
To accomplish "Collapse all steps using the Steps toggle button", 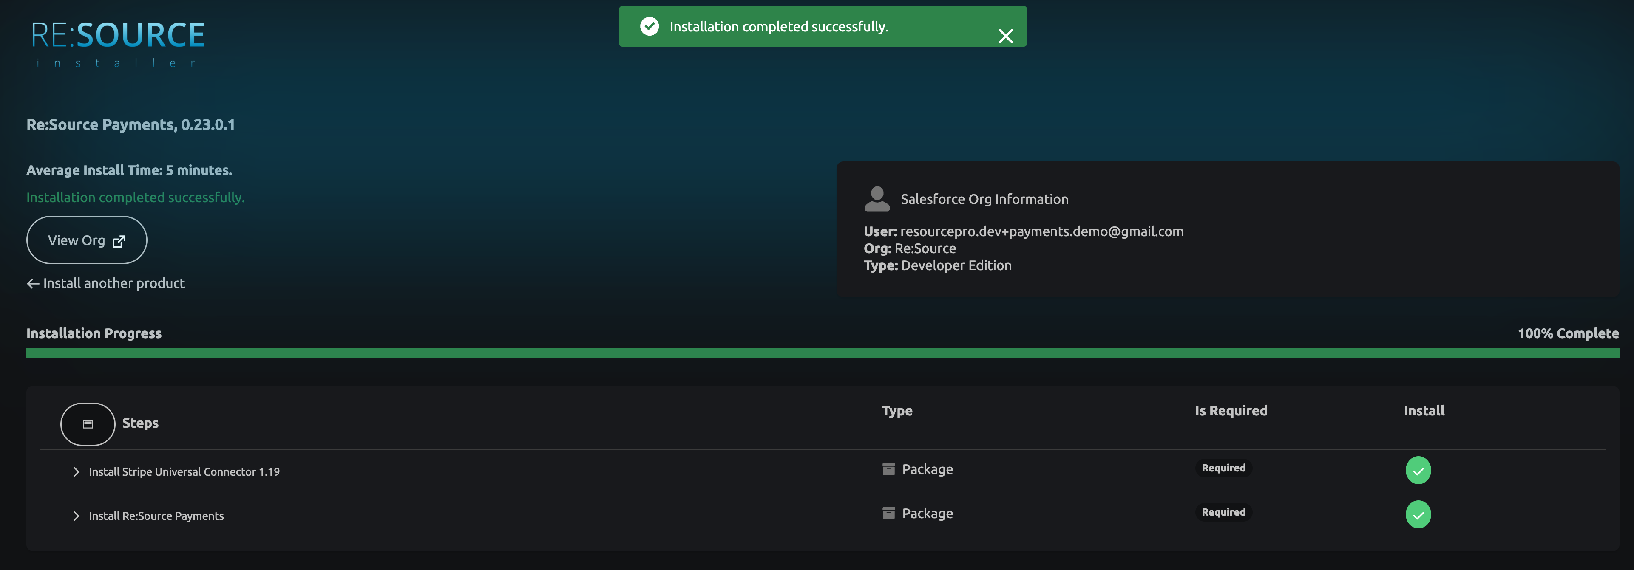I will [88, 424].
